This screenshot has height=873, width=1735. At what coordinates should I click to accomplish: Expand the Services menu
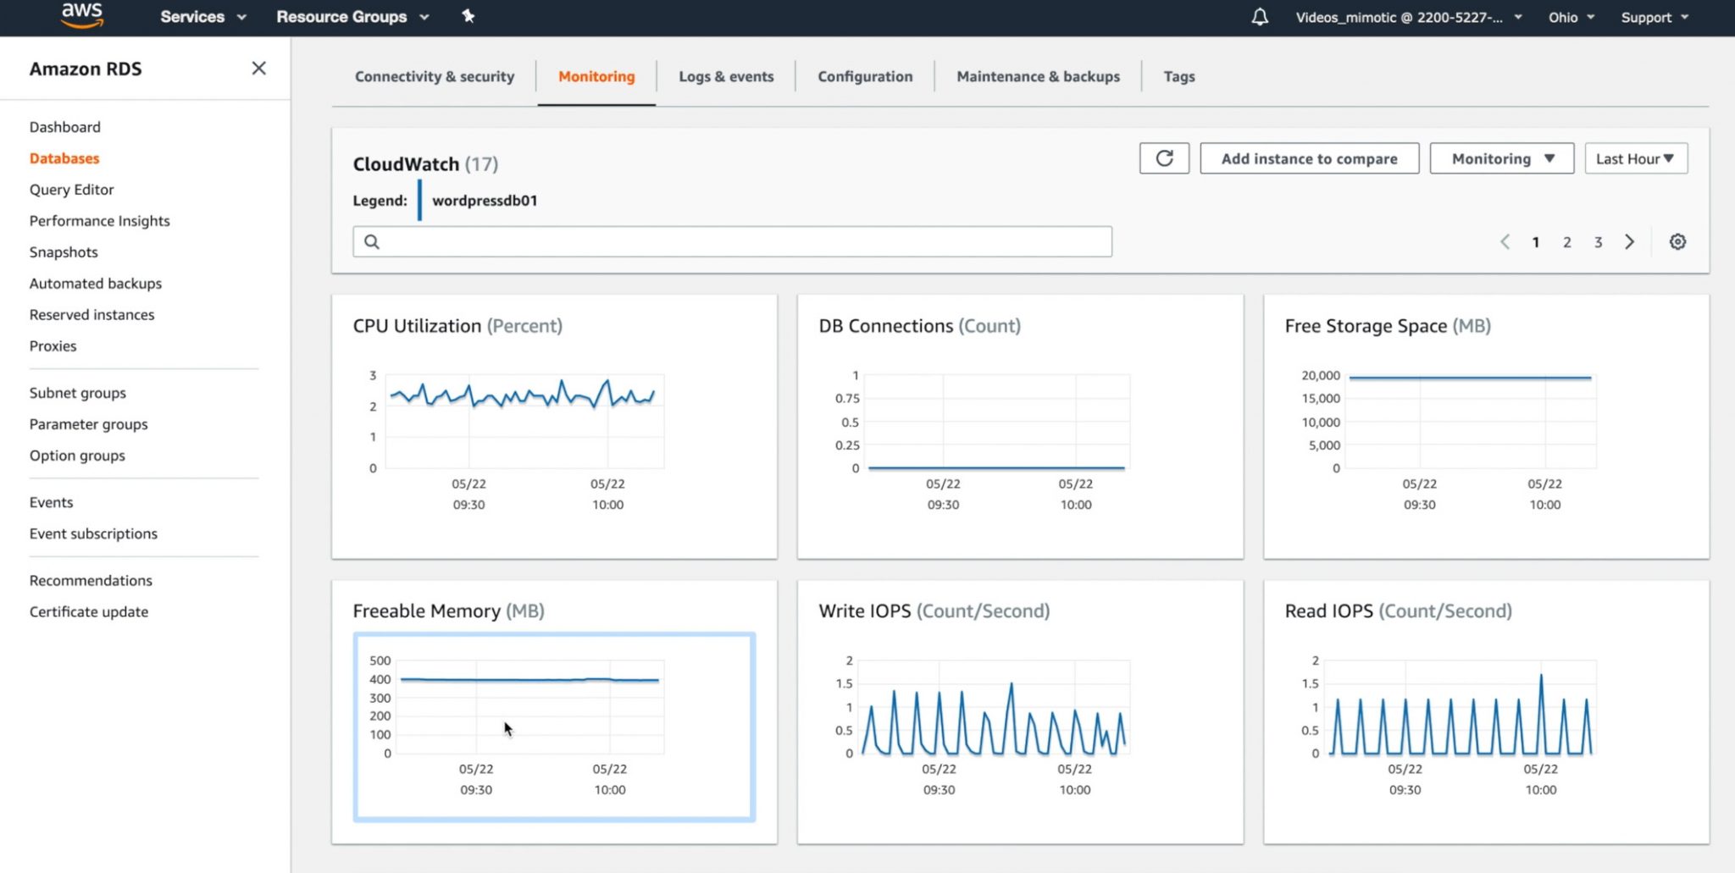pos(203,17)
